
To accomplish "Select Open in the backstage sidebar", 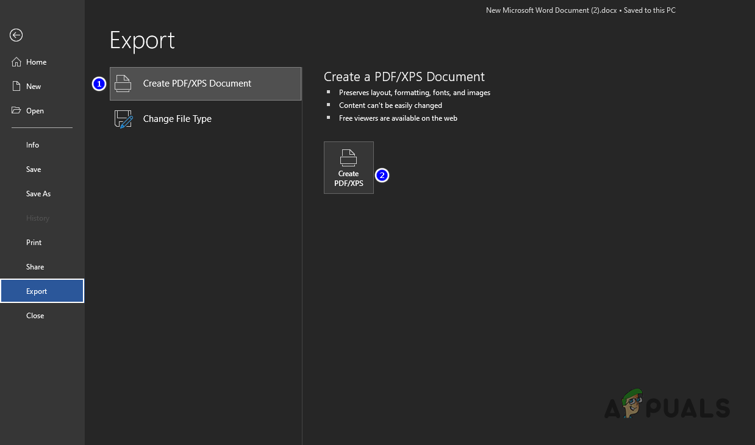I will (42, 111).
